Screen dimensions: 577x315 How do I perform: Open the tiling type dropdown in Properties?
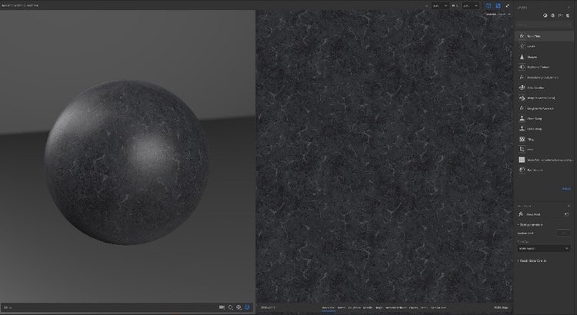click(x=544, y=249)
